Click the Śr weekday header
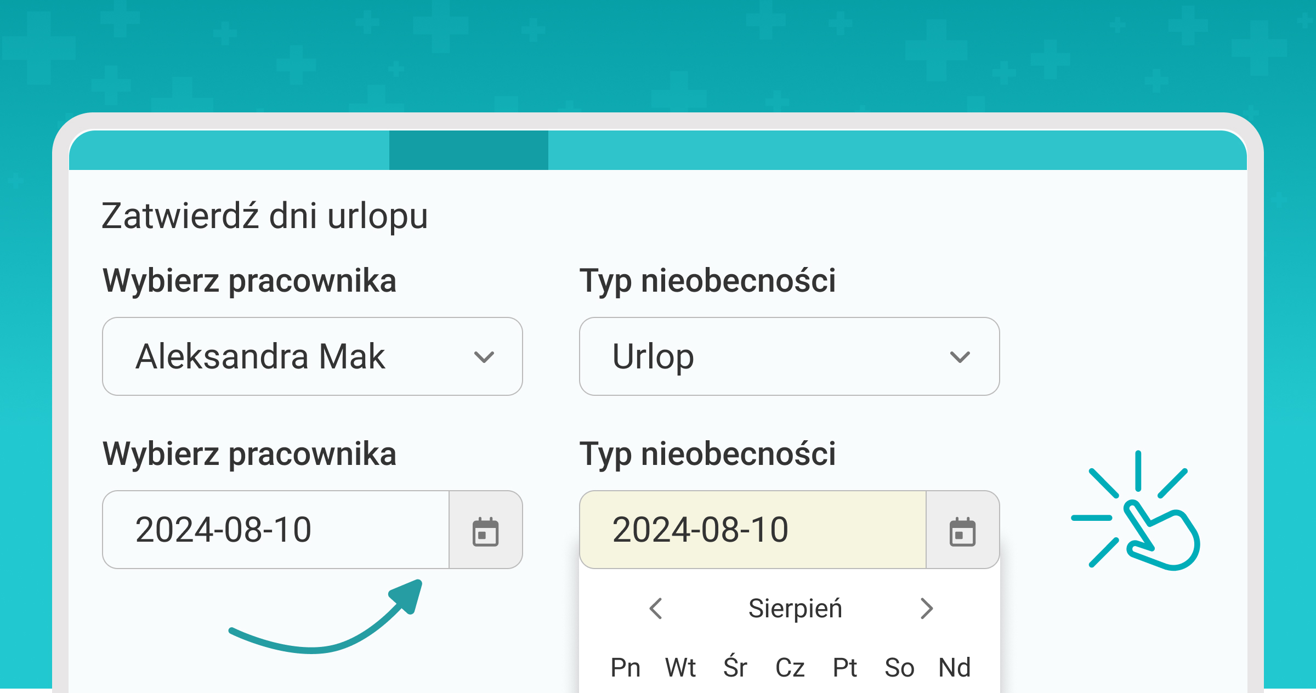Screen dimensions: 1316x693 [x=735, y=667]
